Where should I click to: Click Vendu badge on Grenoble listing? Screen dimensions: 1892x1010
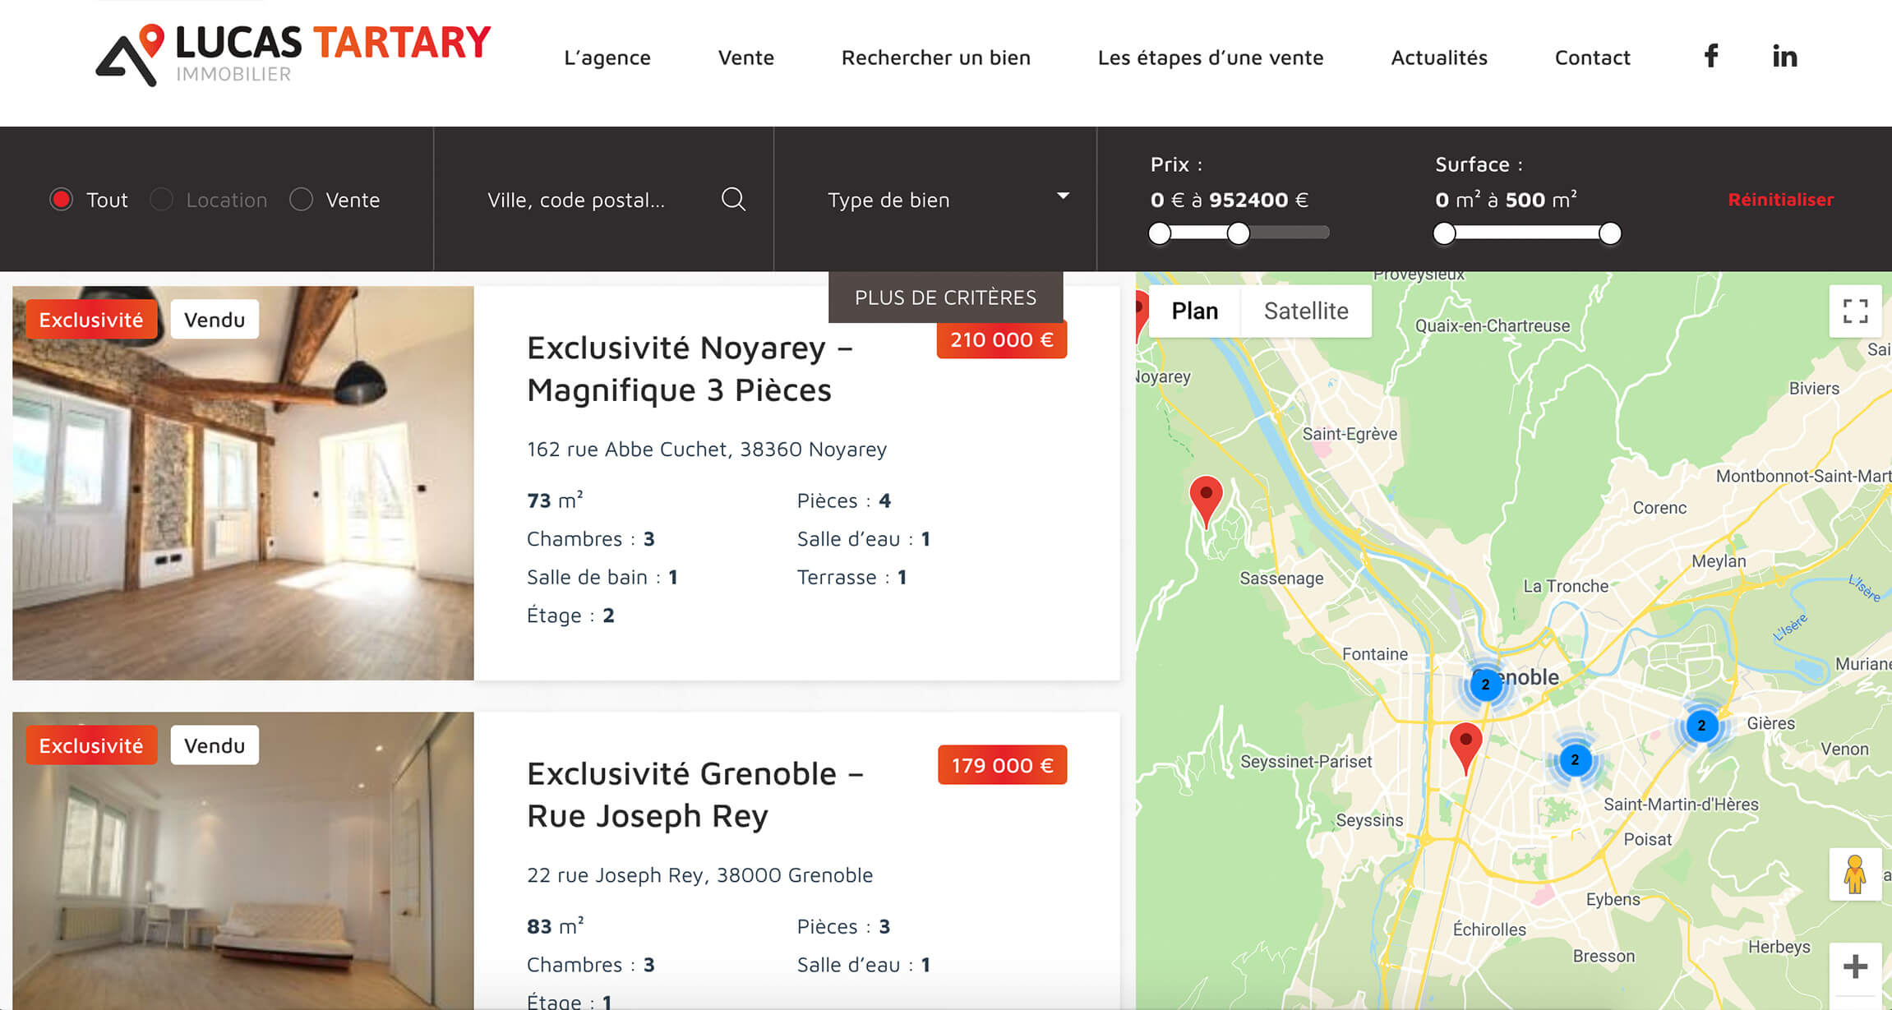(215, 745)
